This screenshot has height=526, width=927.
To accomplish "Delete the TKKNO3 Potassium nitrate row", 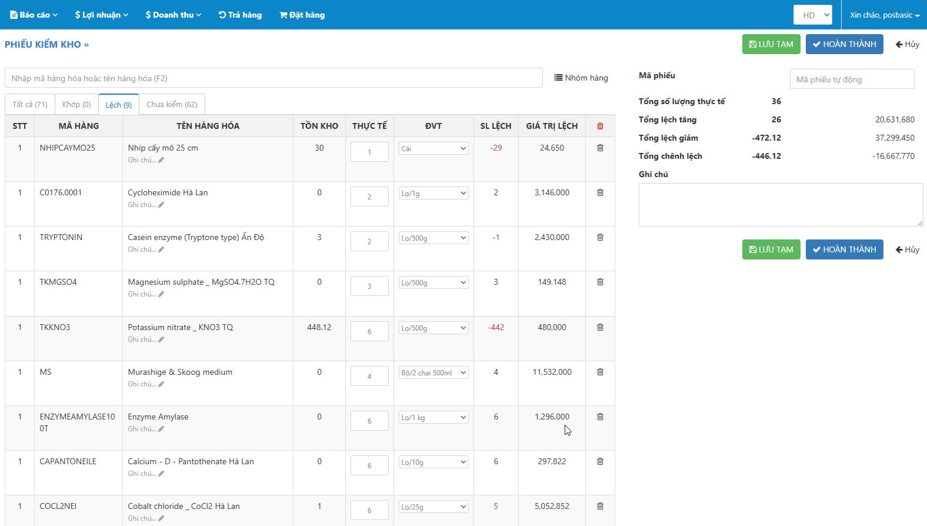I will coord(600,327).
